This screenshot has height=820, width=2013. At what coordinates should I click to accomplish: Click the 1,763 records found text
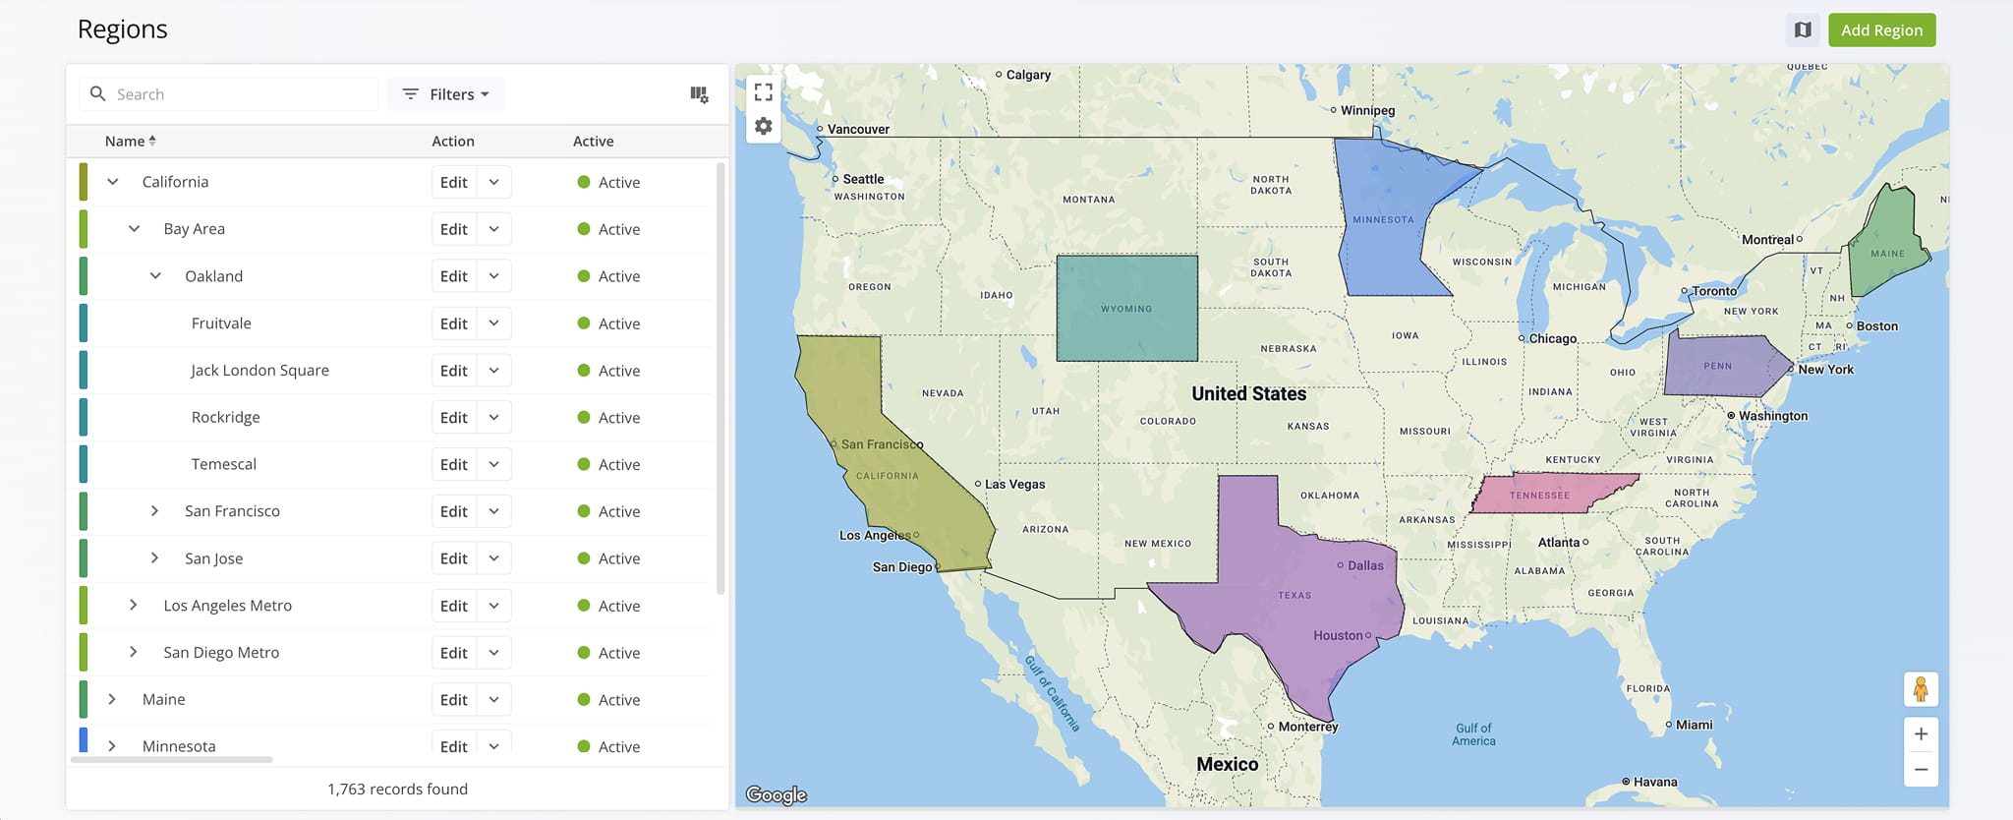tap(397, 789)
